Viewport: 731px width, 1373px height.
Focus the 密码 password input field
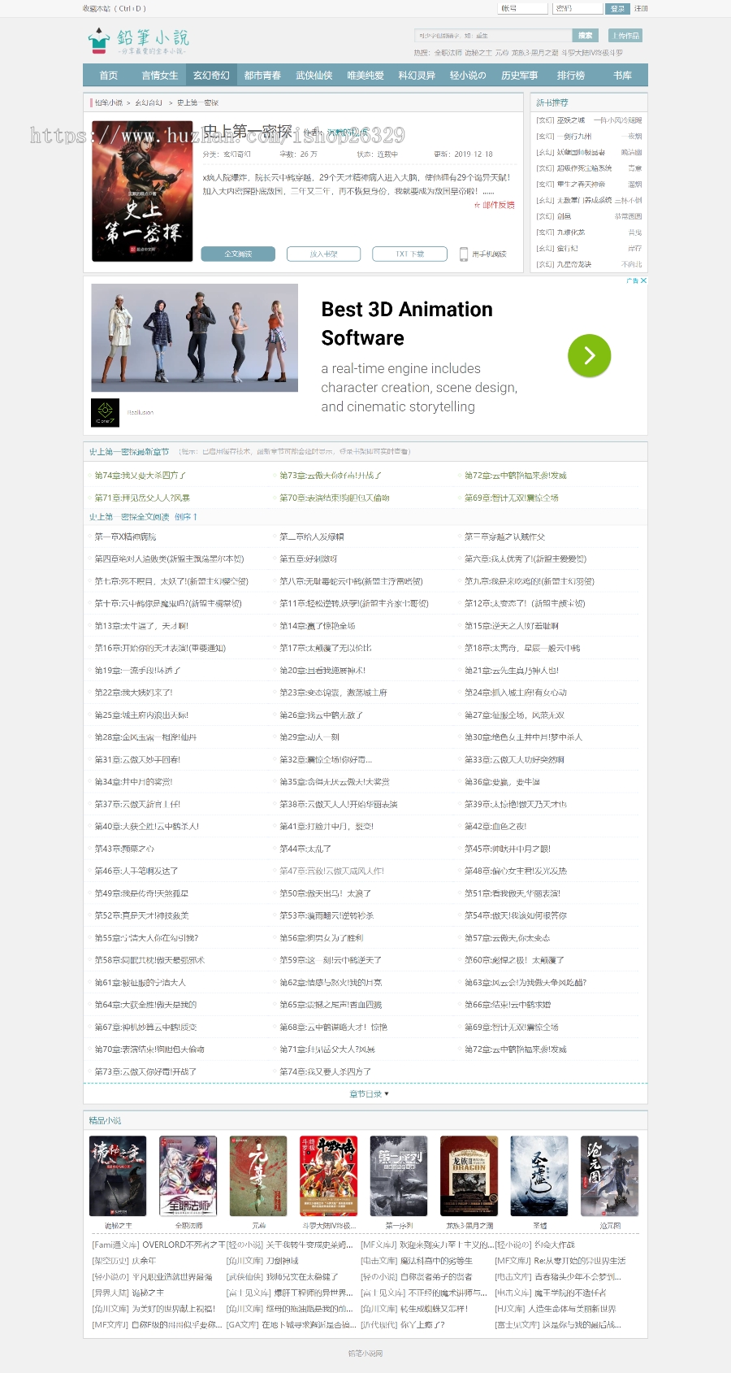pos(577,9)
